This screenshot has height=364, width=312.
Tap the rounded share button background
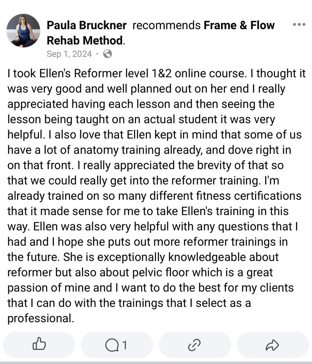(273, 344)
